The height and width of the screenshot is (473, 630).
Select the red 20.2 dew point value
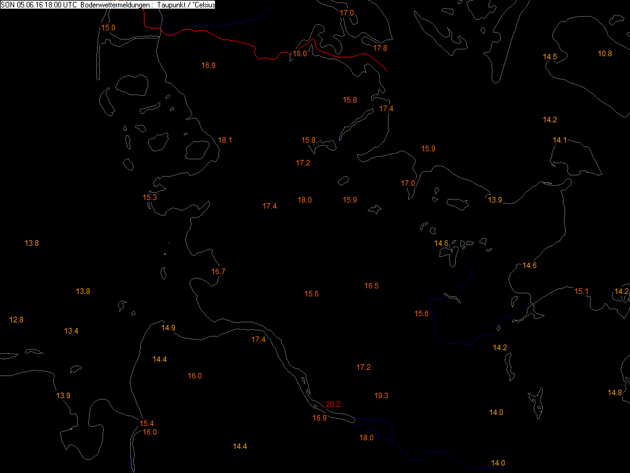[x=333, y=404]
